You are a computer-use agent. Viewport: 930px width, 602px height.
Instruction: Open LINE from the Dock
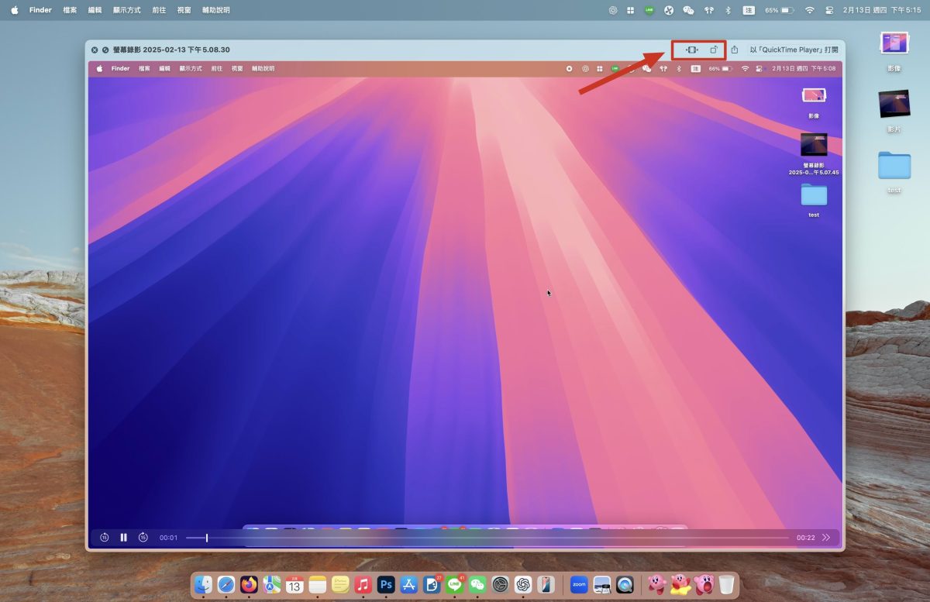click(455, 584)
